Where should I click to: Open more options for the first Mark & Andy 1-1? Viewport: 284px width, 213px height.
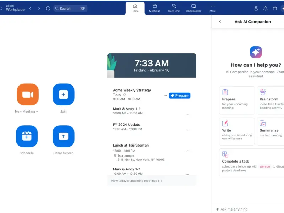(187, 114)
